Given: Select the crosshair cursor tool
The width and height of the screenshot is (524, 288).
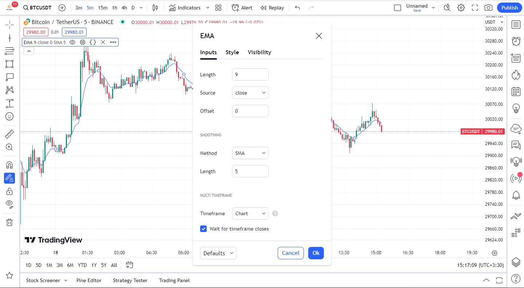Looking at the screenshot, I should (9, 25).
